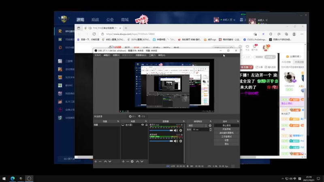Undock the scenes panel in OBS
The image size is (324, 182).
(x=118, y=121)
